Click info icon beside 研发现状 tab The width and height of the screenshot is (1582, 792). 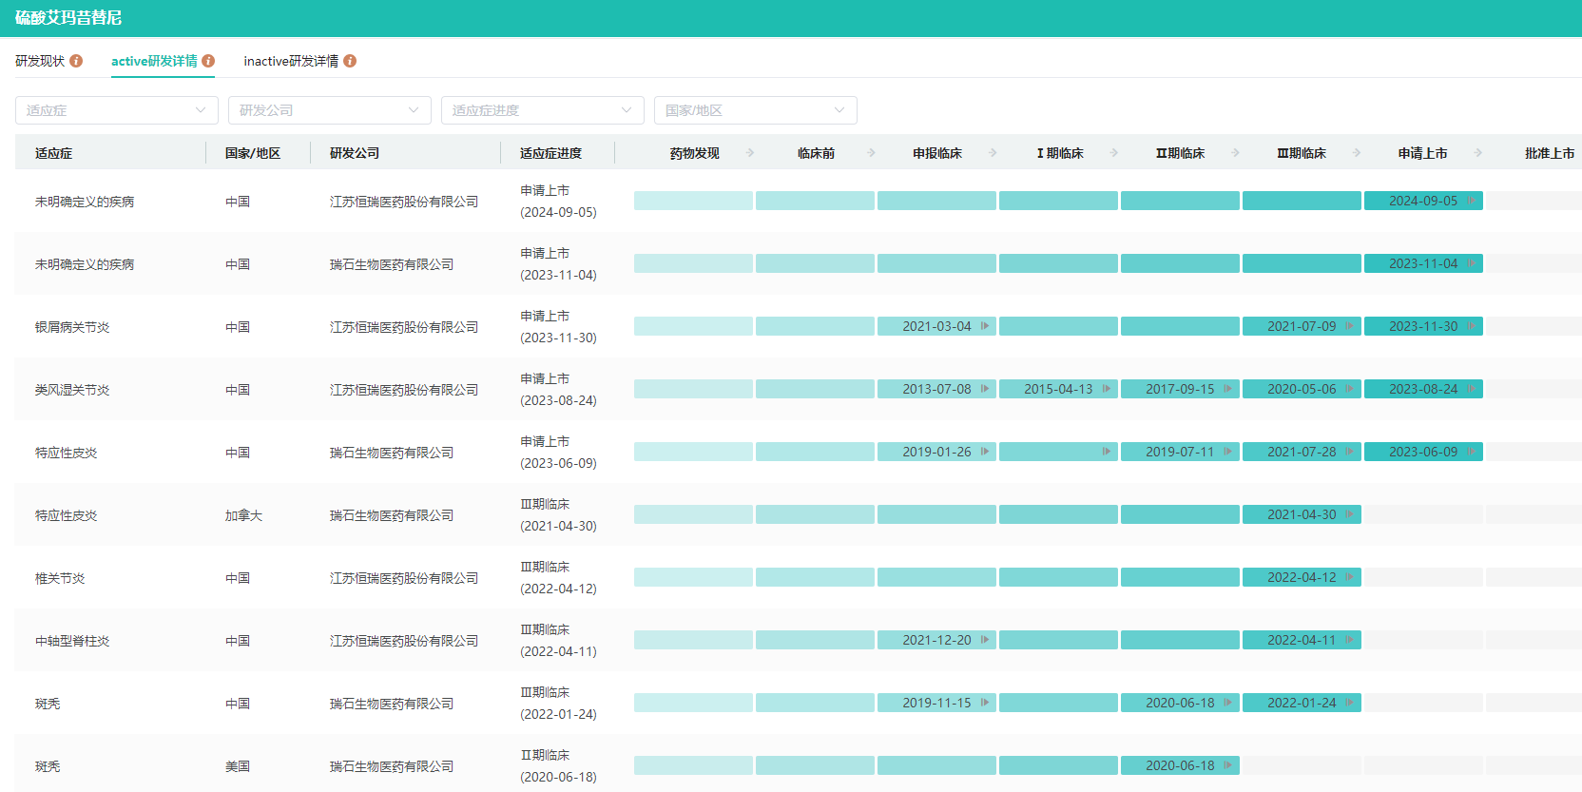(76, 61)
